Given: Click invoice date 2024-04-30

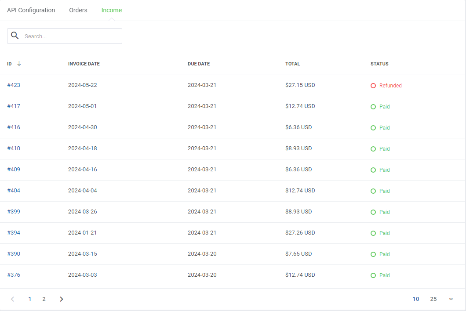Looking at the screenshot, I should click(x=83, y=127).
